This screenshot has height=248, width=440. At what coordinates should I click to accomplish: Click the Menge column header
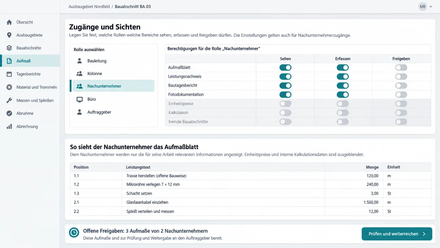(372, 167)
